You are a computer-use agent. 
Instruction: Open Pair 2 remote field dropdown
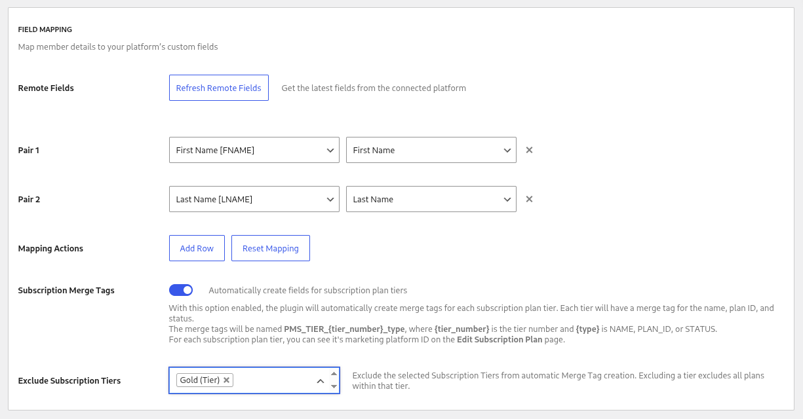point(254,199)
